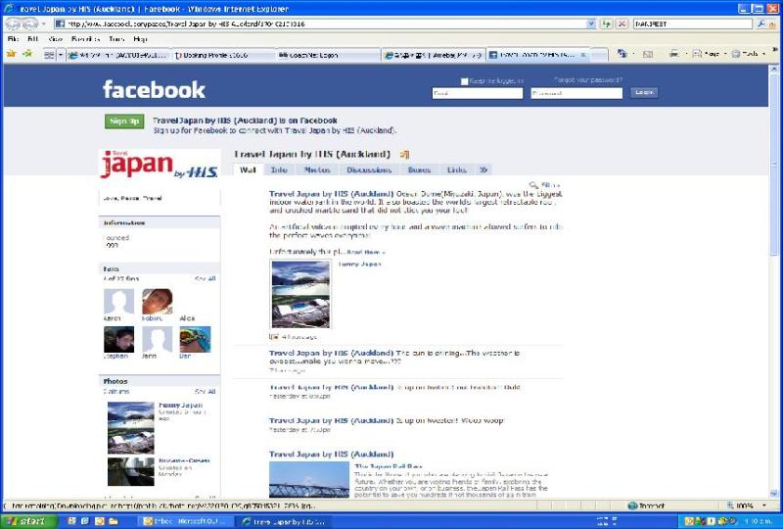The image size is (783, 529).
Task: Click the Outlook quick launch icon
Action: (x=100, y=521)
